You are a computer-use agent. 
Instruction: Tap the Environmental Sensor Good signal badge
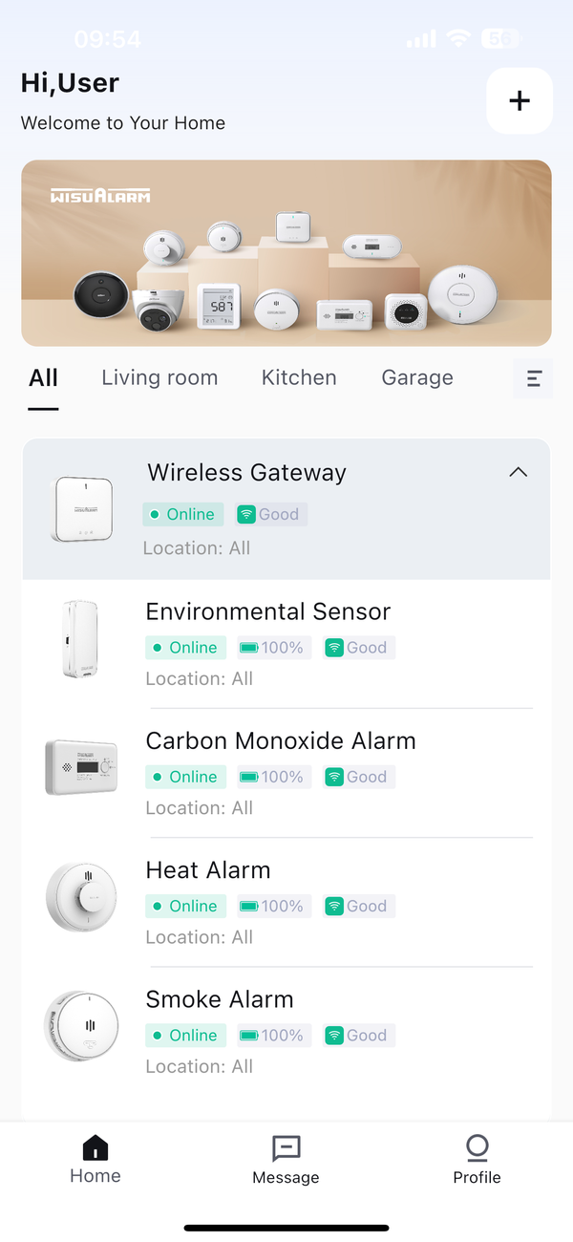(358, 648)
